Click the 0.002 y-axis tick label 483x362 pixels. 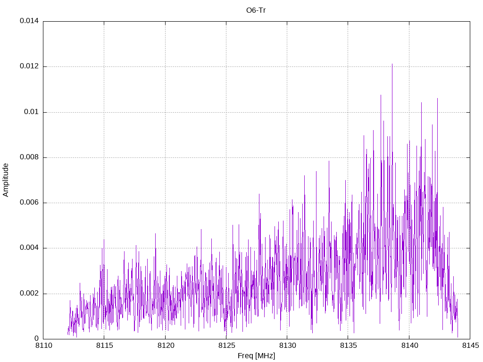[x=29, y=293]
